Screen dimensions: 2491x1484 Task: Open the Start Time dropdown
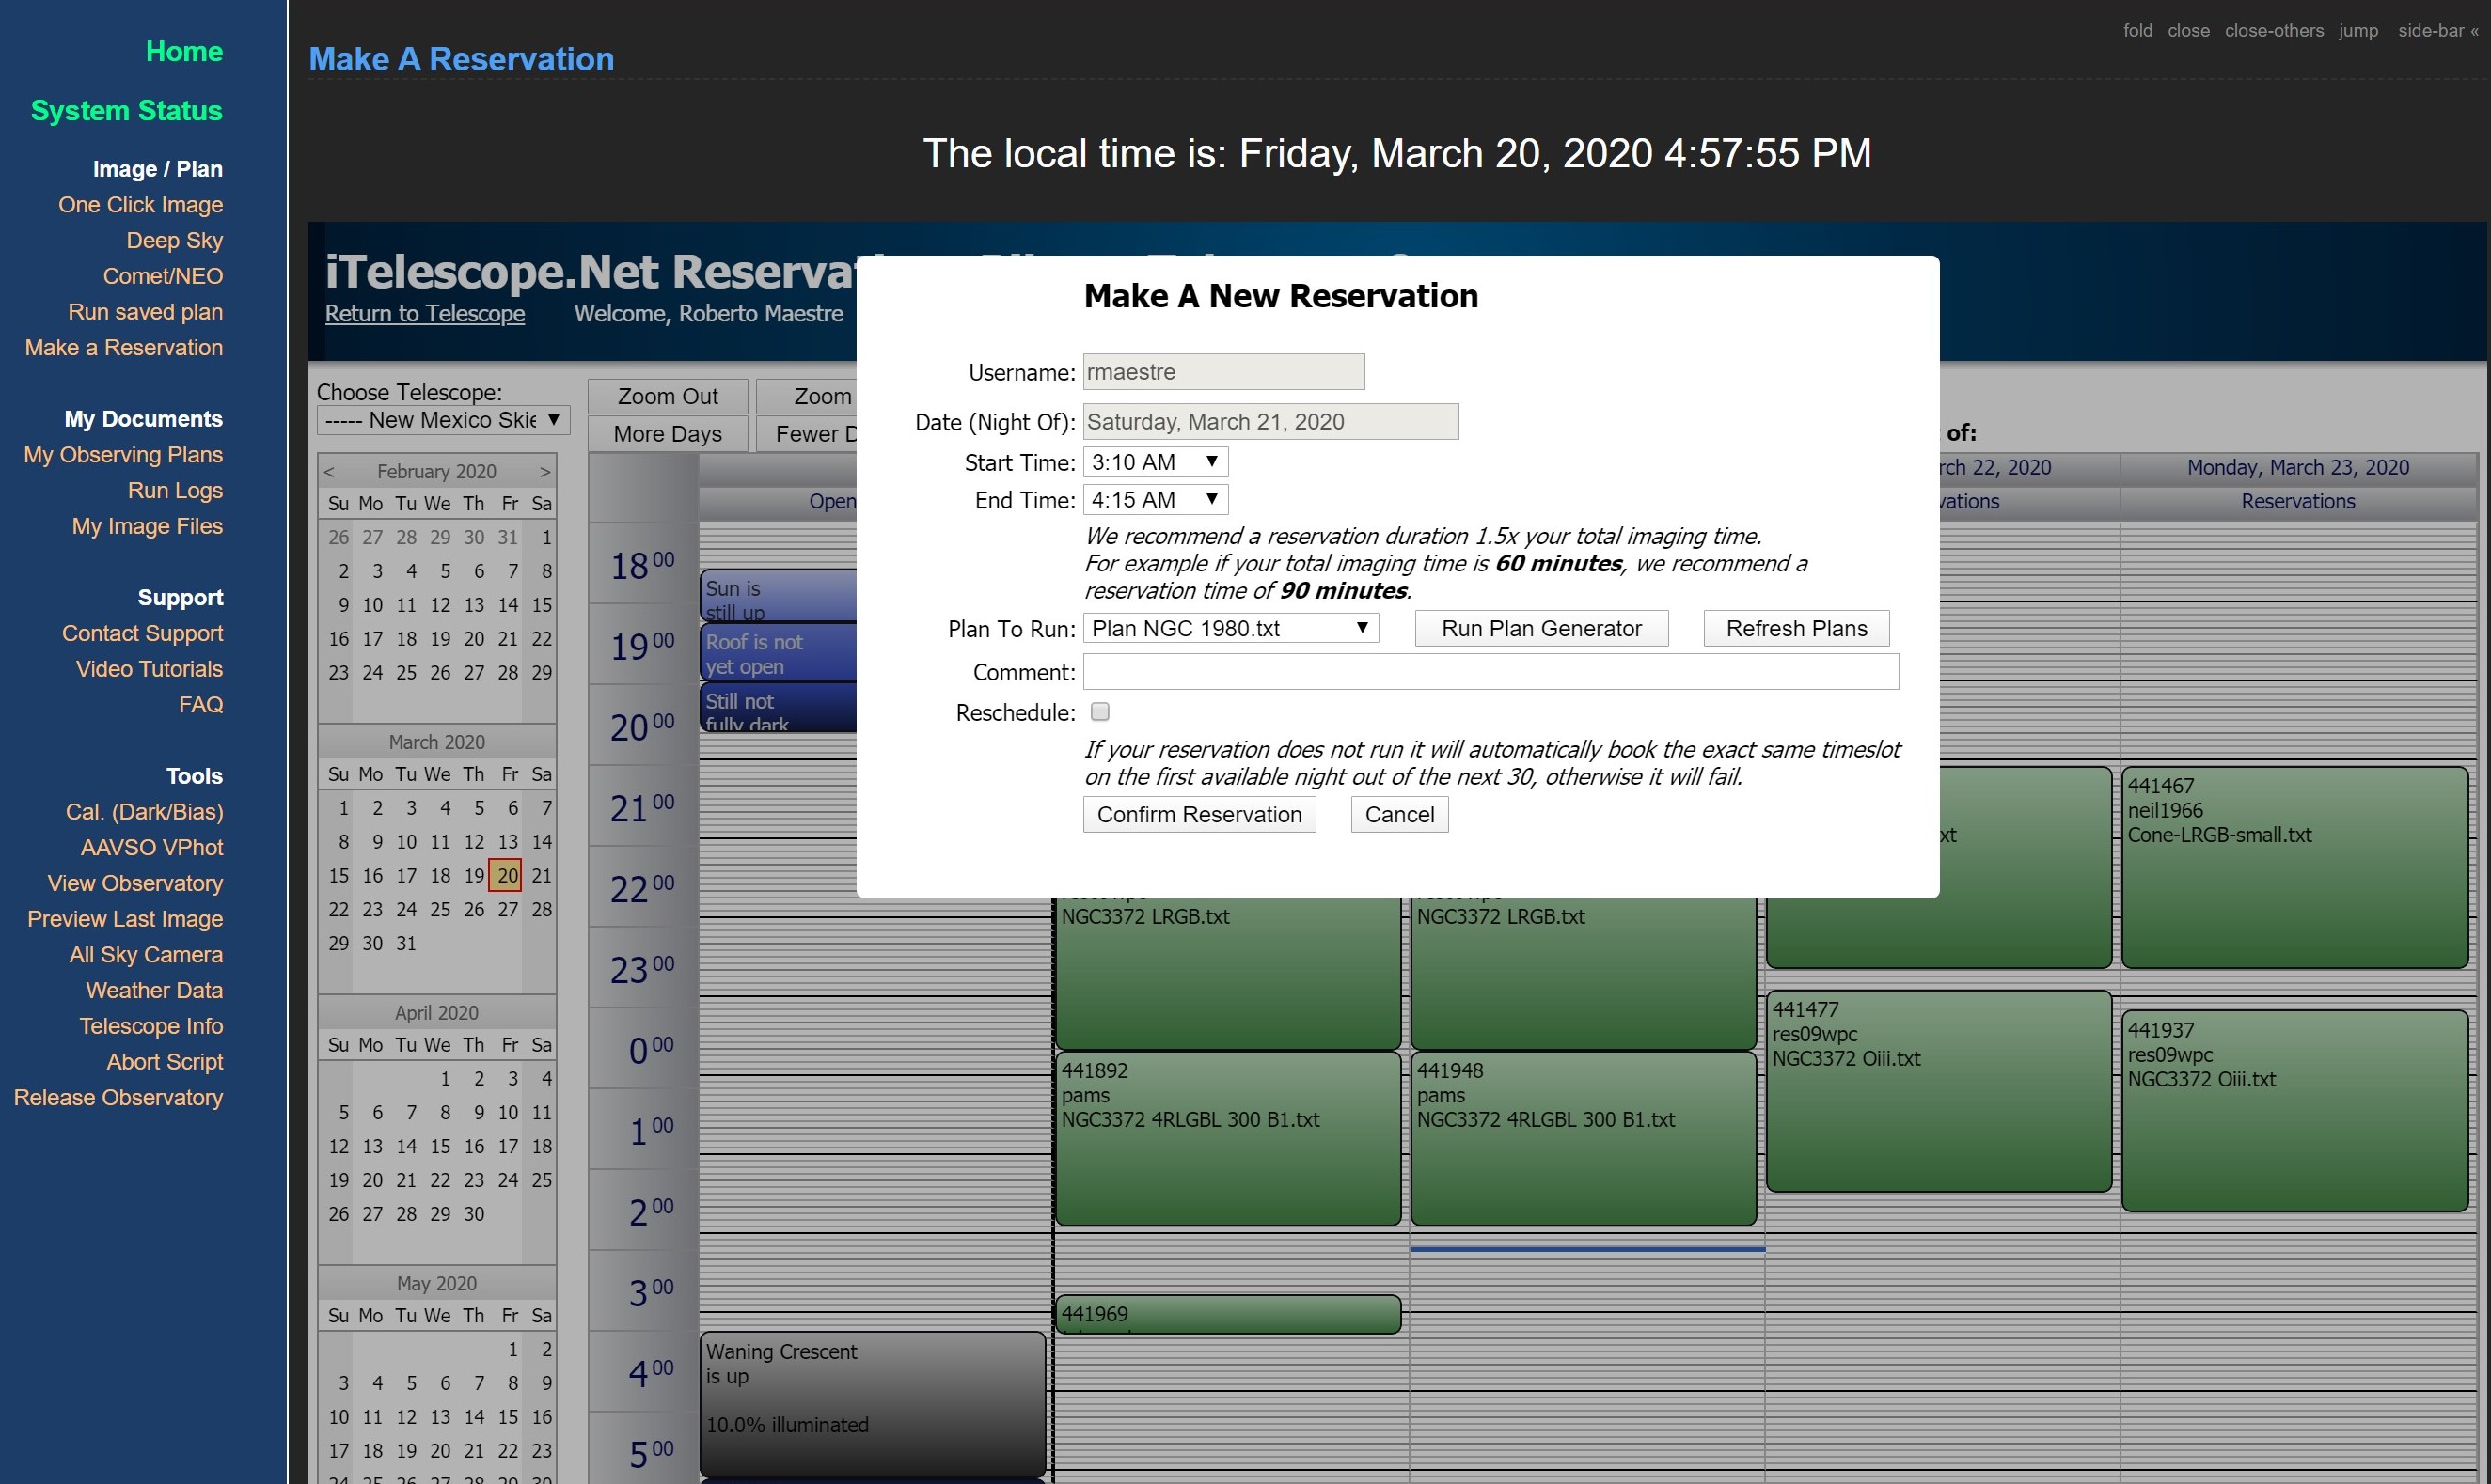1156,462
